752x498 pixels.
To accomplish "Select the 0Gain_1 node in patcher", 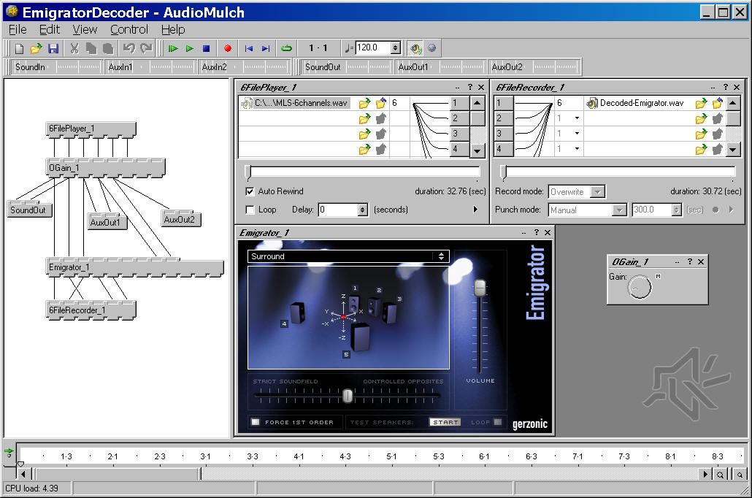I will pos(106,168).
